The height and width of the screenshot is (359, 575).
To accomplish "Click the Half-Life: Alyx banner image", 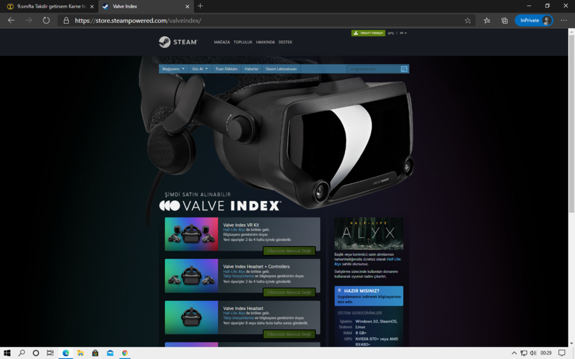I will 369,233.
